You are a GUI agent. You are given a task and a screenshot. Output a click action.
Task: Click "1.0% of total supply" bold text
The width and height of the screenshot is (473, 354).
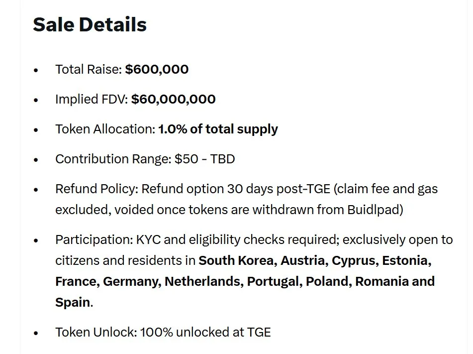tap(218, 129)
